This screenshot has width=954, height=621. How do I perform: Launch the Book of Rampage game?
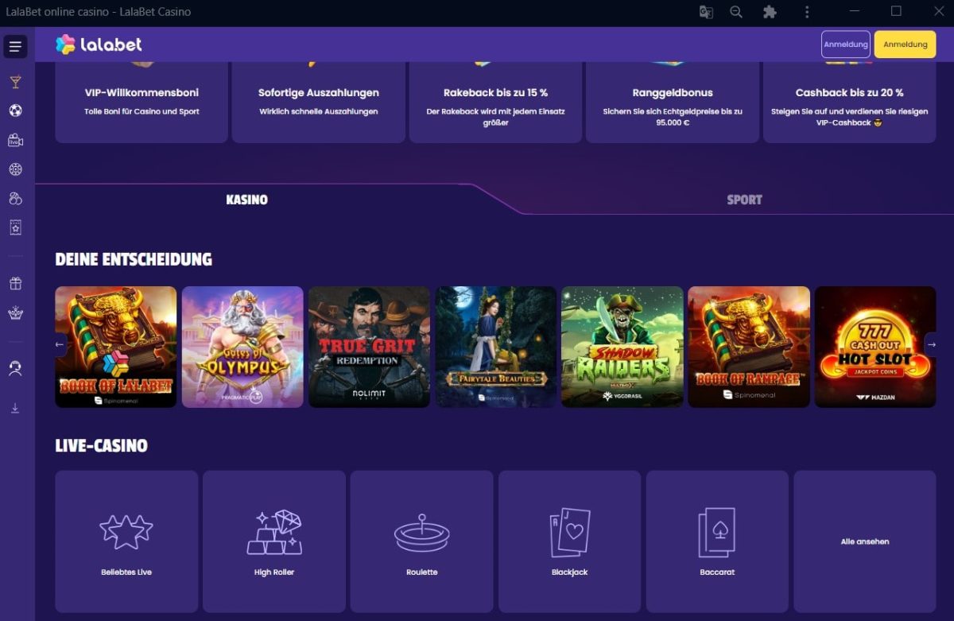(749, 347)
